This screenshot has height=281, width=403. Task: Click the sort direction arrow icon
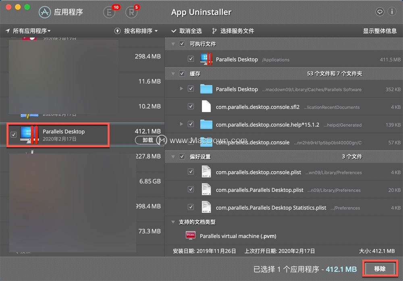click(x=117, y=31)
